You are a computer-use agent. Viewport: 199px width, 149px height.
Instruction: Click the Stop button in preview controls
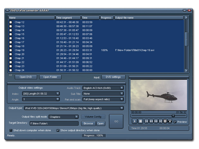point(140,121)
